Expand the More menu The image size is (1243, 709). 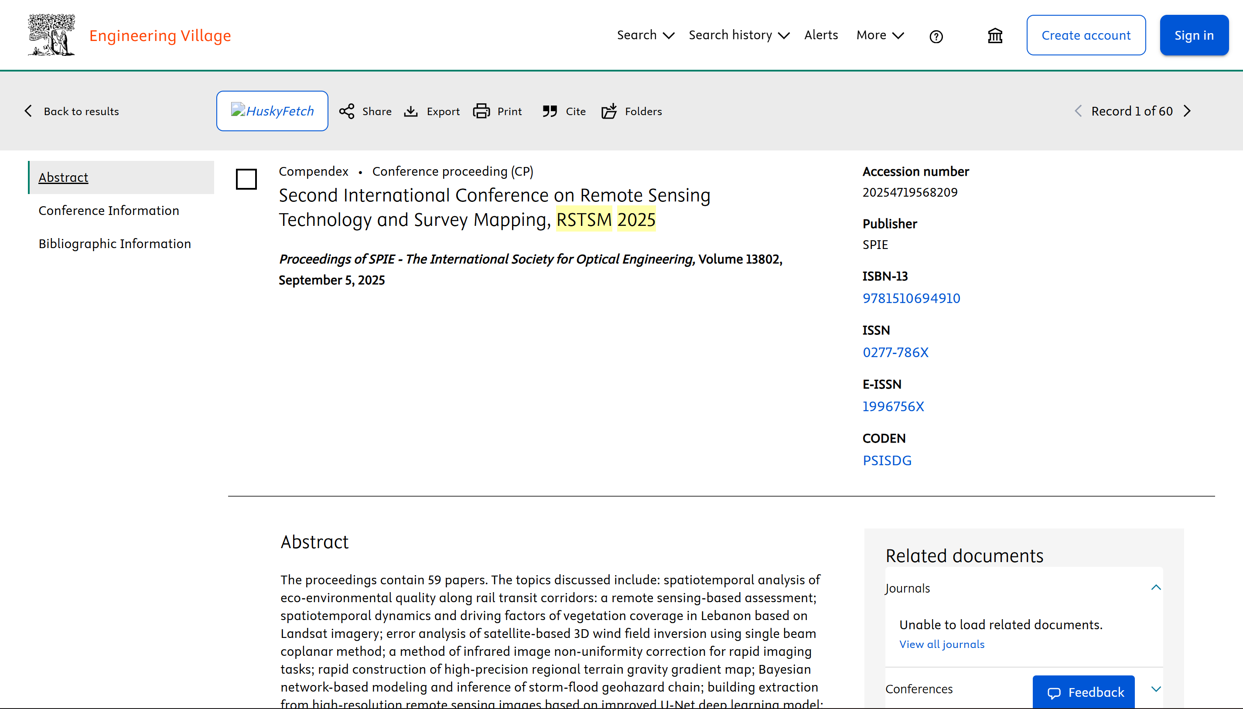tap(880, 35)
